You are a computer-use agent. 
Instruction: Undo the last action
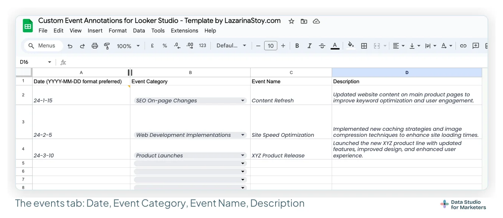[70, 46]
